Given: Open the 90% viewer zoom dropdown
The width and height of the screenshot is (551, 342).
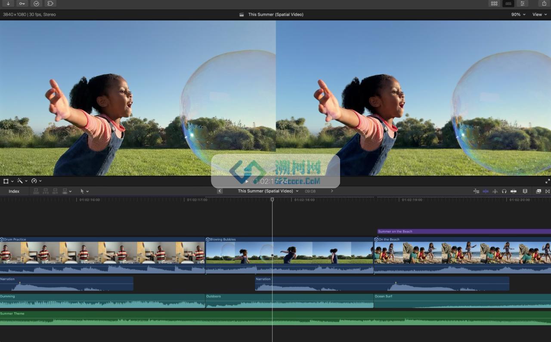Looking at the screenshot, I should click(x=518, y=15).
